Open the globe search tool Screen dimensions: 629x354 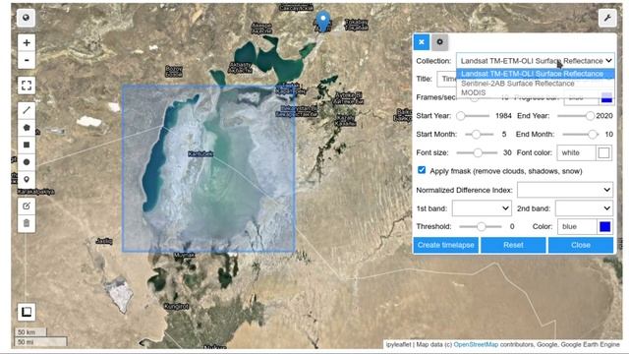tap(27, 18)
